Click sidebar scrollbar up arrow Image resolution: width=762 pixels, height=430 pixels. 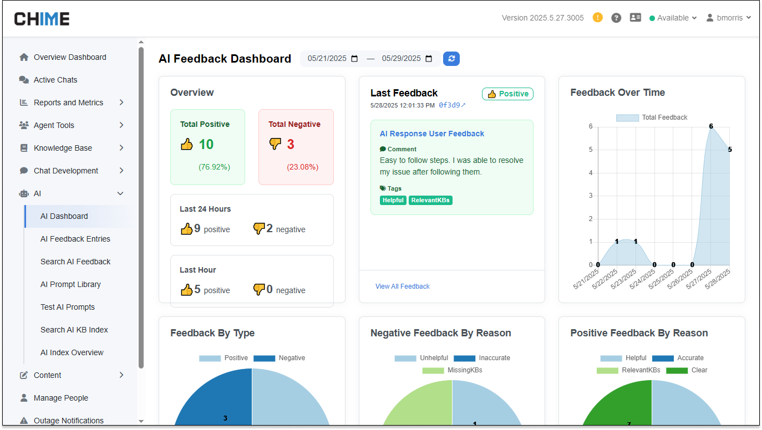[x=141, y=42]
